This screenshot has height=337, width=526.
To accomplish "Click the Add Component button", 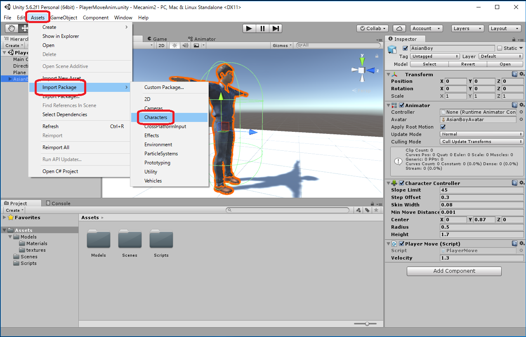I will 454,271.
